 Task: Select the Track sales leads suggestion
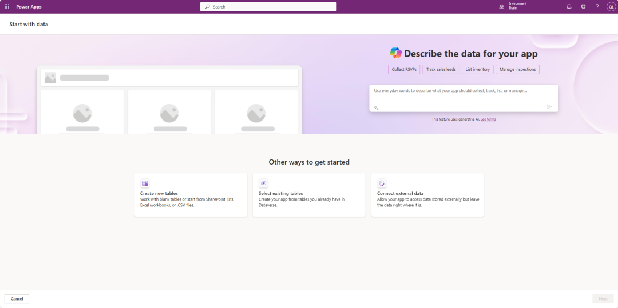pos(441,69)
